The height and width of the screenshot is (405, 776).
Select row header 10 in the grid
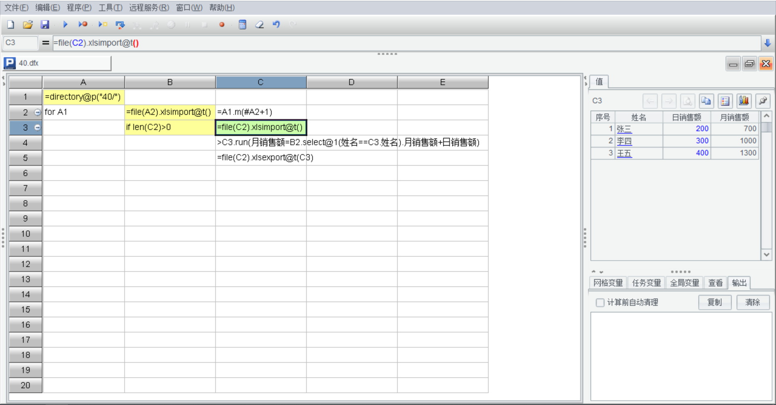[x=25, y=234]
